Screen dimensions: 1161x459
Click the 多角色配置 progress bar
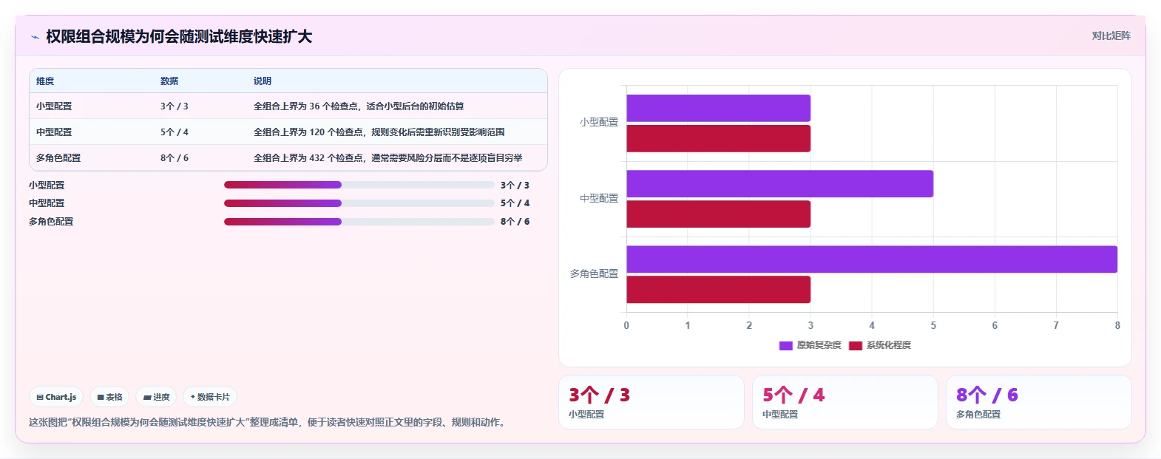coord(359,222)
